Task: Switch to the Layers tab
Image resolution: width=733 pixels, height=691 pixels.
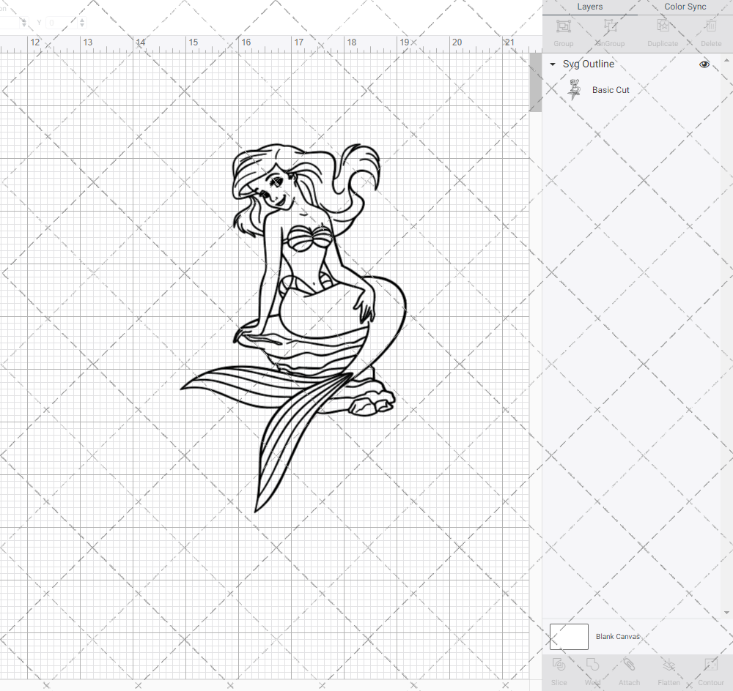Action: [x=589, y=7]
